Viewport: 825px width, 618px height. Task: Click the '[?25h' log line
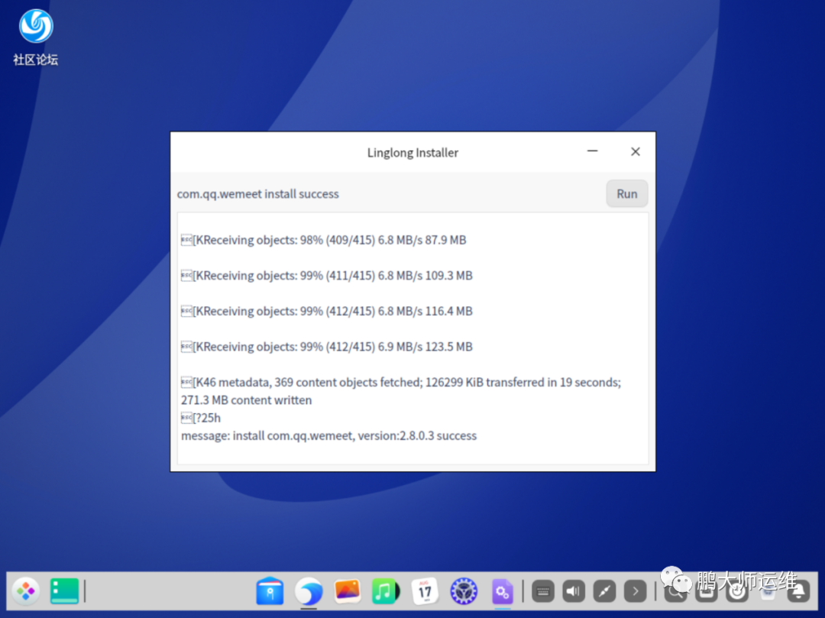click(x=201, y=418)
